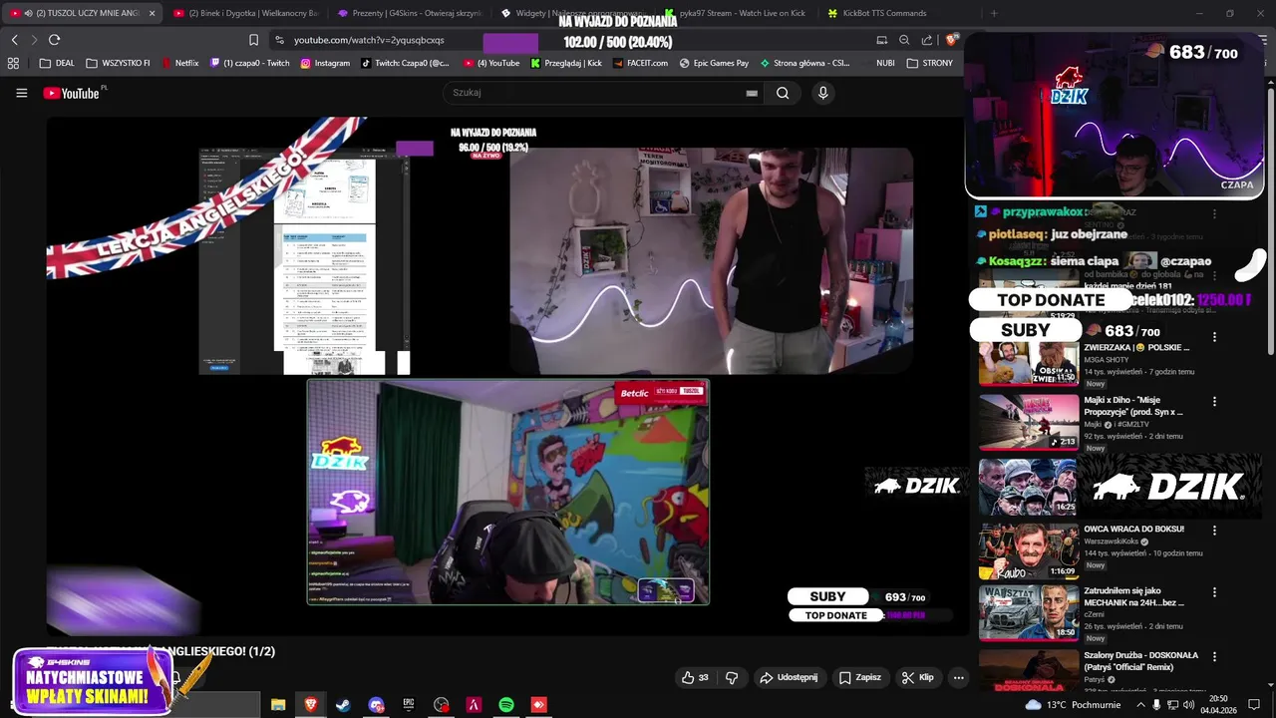Click the Zapisz save button

point(859,677)
